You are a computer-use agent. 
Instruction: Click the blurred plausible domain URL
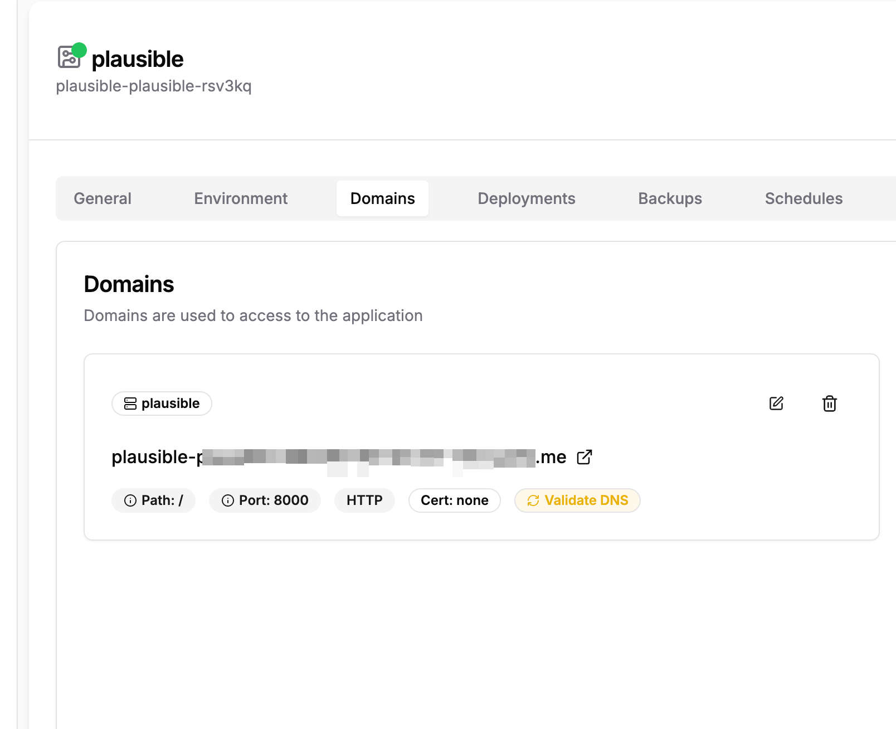point(339,457)
